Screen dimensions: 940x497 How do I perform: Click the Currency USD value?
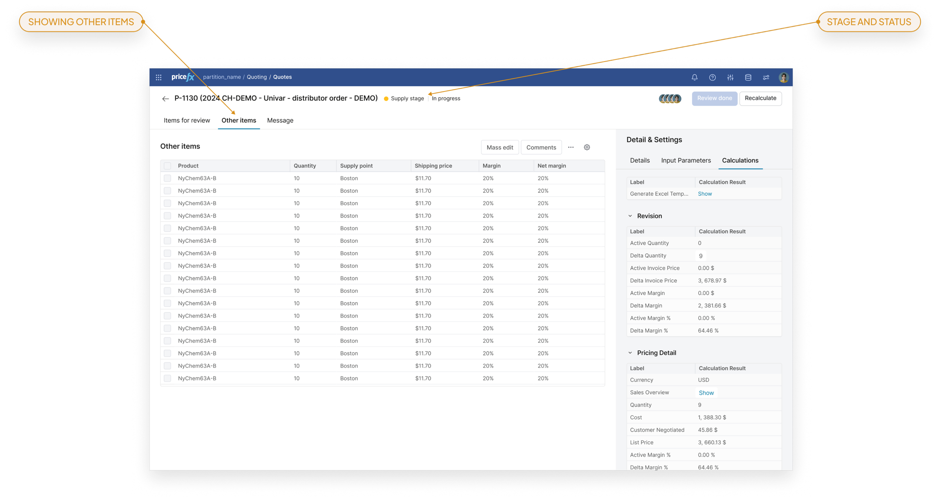pyautogui.click(x=703, y=380)
